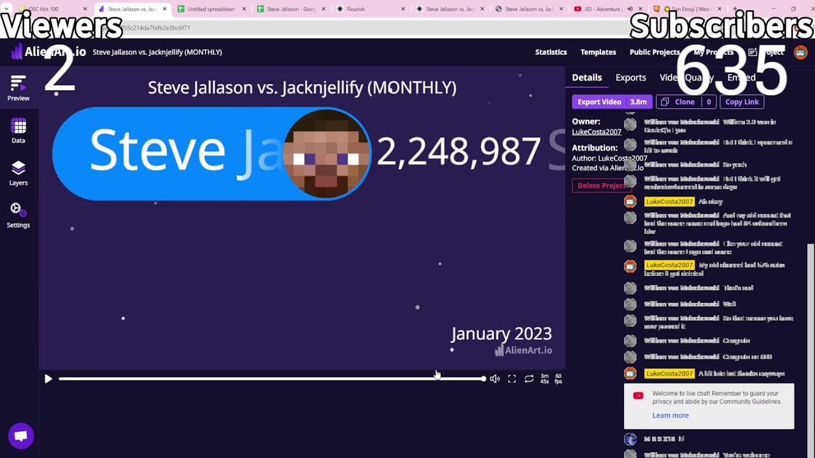Click the YouTube icon in chat notice
The width and height of the screenshot is (815, 458).
[638, 396]
